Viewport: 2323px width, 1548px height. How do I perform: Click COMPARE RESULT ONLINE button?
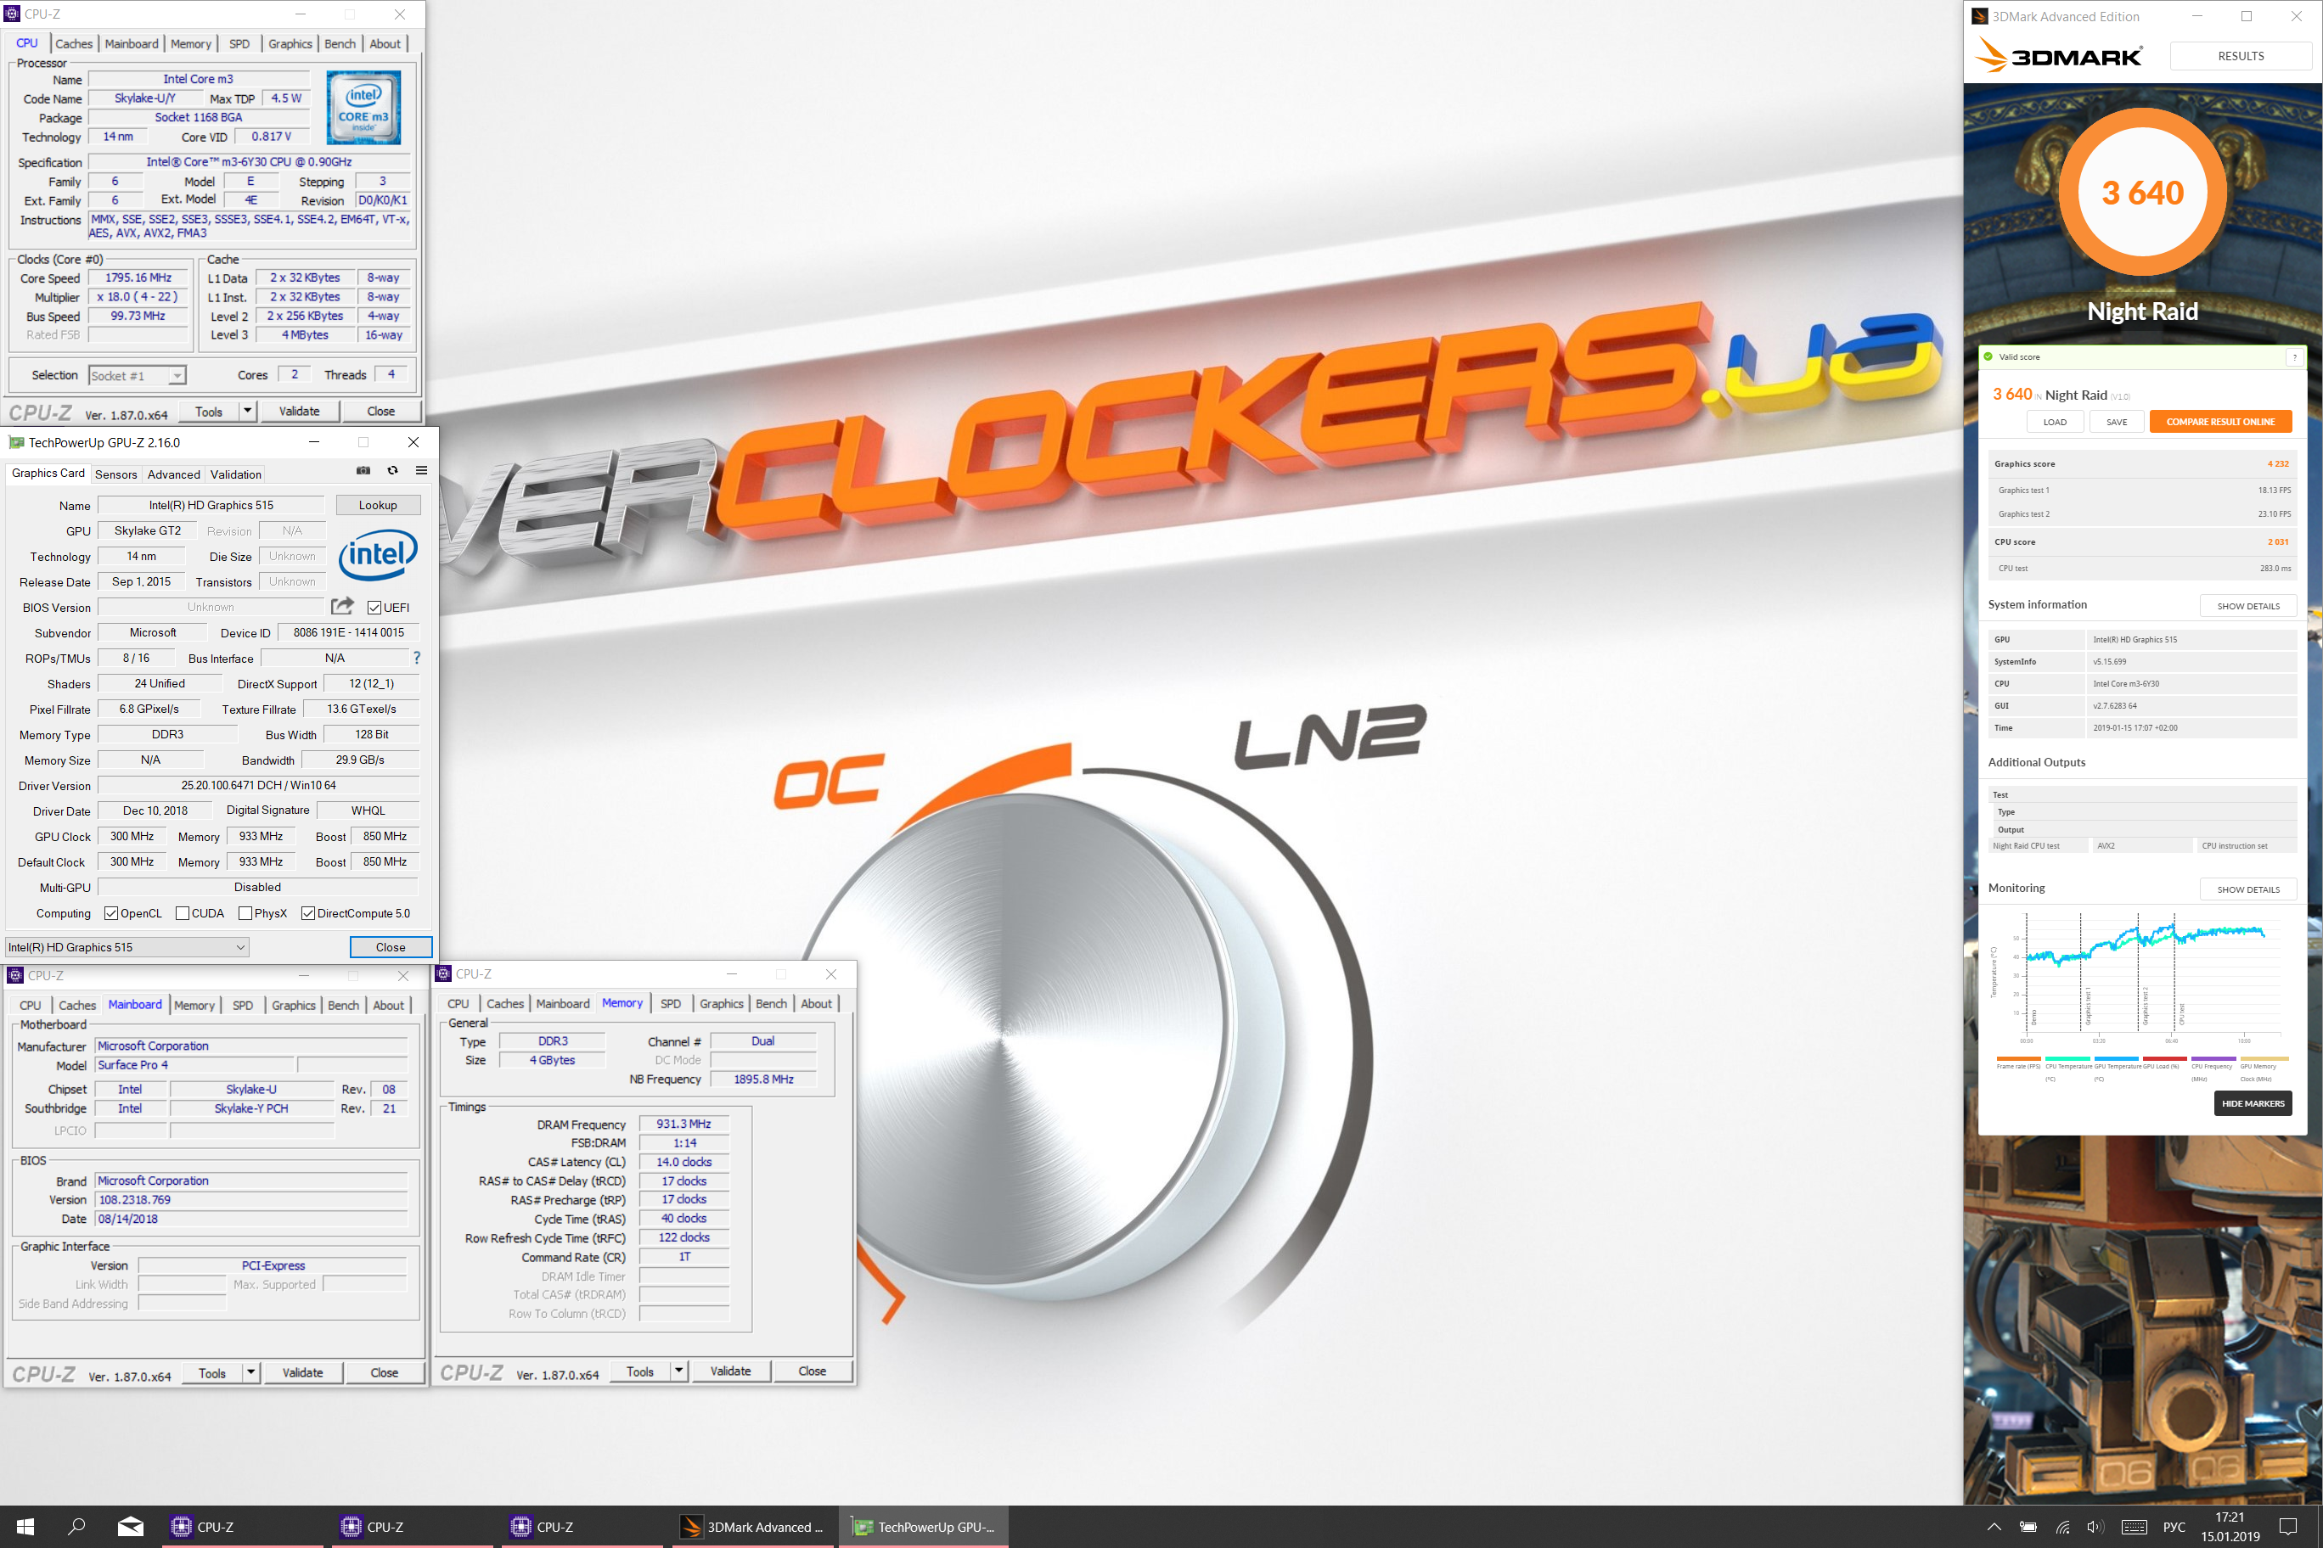click(x=2220, y=422)
